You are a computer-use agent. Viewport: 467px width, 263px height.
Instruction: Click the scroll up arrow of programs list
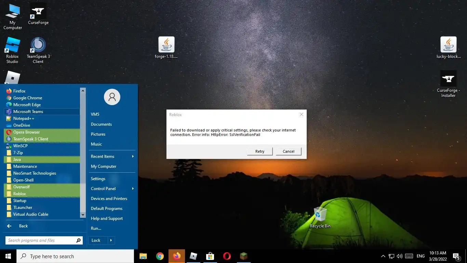(82, 90)
